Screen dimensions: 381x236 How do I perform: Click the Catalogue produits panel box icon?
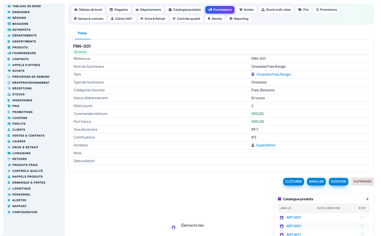(279, 199)
